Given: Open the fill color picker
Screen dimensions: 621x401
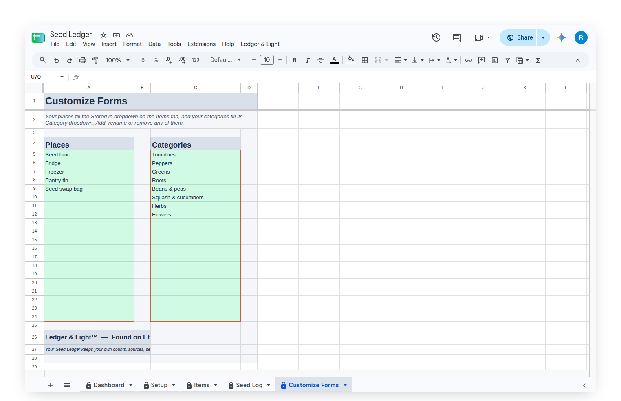Looking at the screenshot, I should click(x=351, y=60).
